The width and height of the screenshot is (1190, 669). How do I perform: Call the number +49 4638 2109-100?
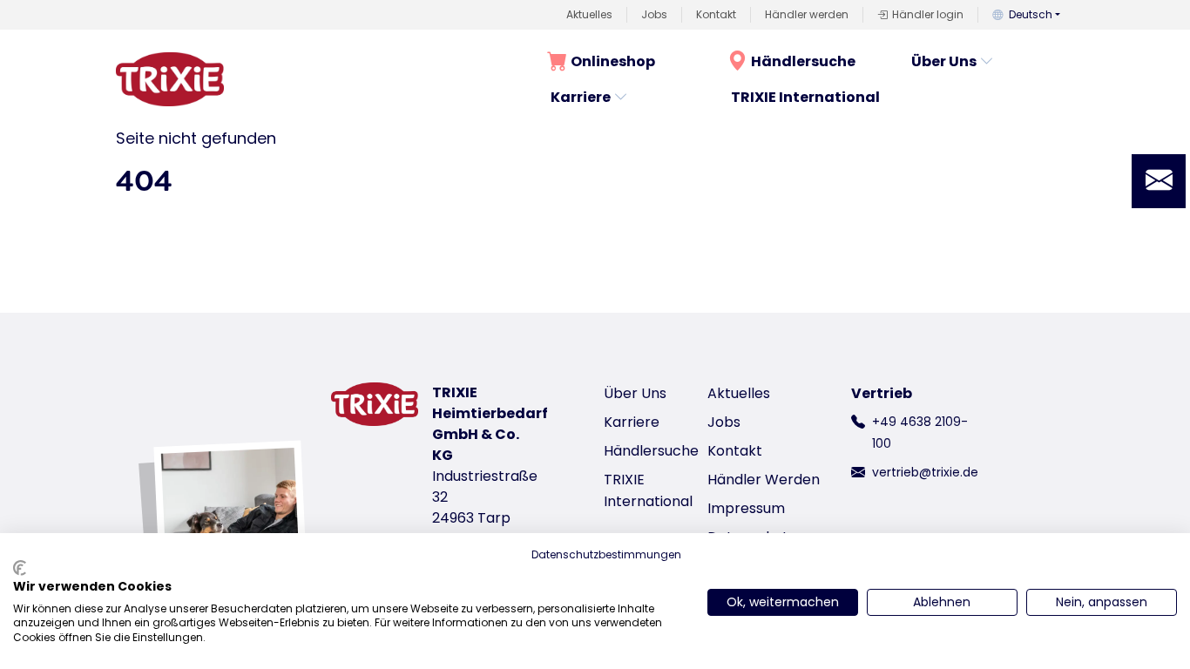coord(920,432)
